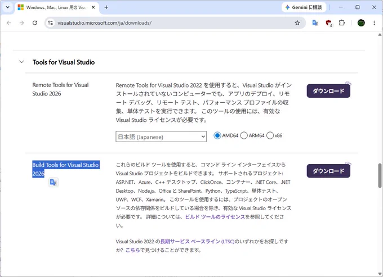383x277 pixels.
Task: Click the Gemini に相談 button
Action: pos(304,7)
